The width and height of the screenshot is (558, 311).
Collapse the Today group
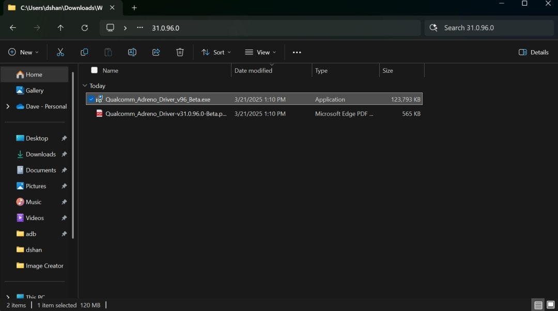click(x=85, y=86)
